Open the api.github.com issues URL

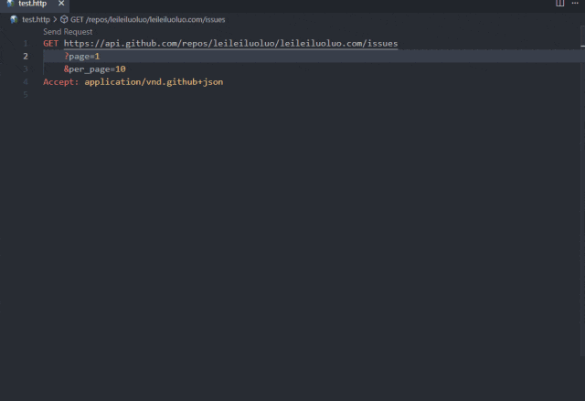pos(230,43)
